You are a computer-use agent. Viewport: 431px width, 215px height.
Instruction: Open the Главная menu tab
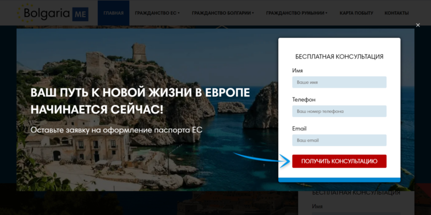click(114, 13)
